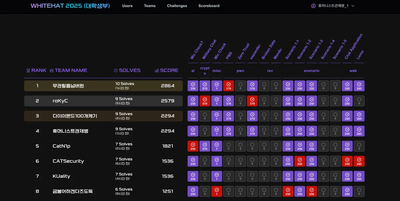The image size is (400, 201).
Task: Click the SOLVES column header
Action: pyautogui.click(x=128, y=70)
